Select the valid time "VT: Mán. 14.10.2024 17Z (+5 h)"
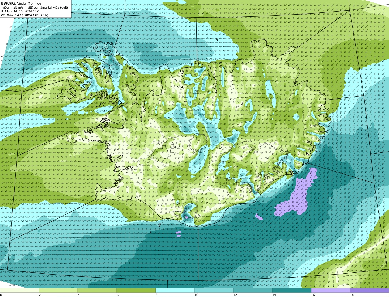The height and width of the screenshot is (297, 389). pos(24,15)
